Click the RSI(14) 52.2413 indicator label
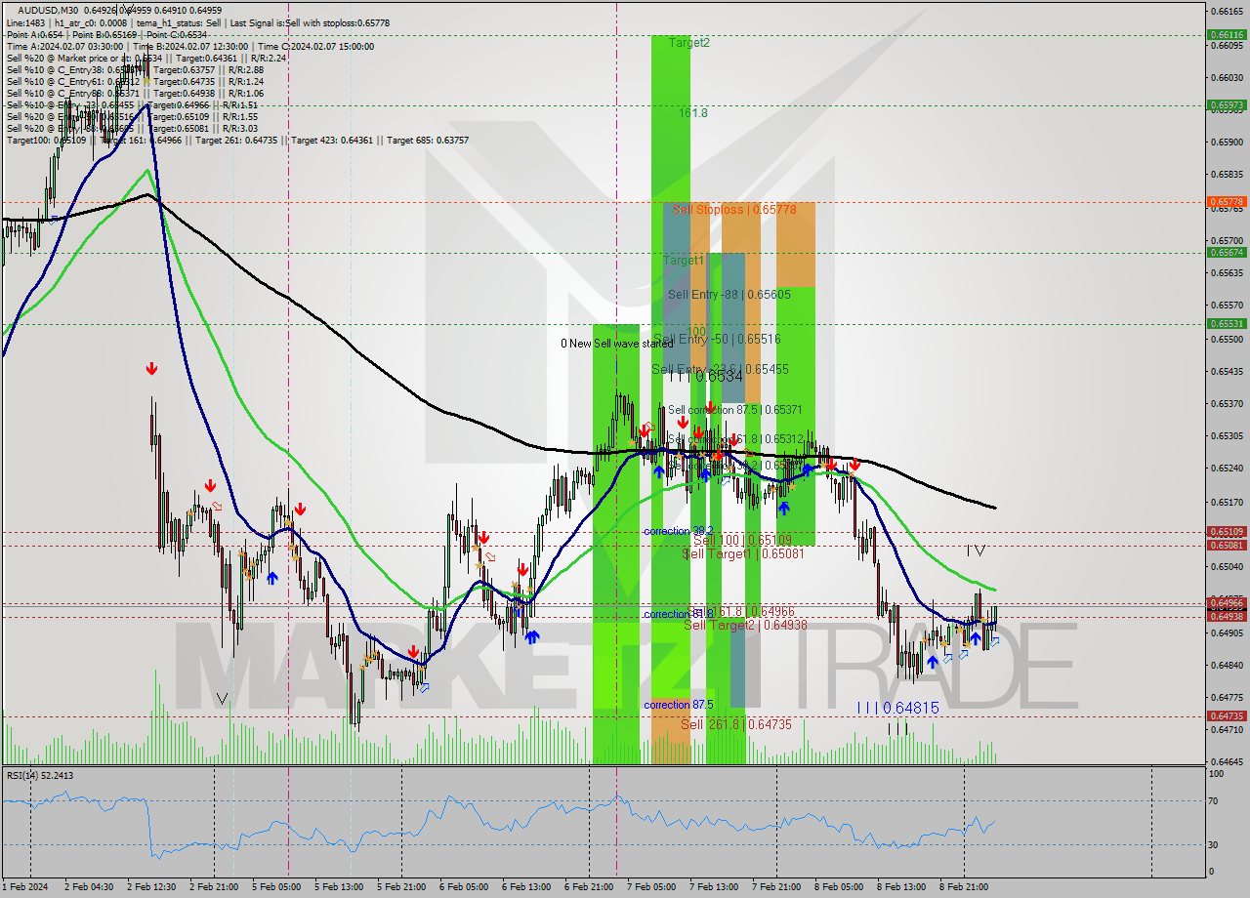 click(x=39, y=775)
